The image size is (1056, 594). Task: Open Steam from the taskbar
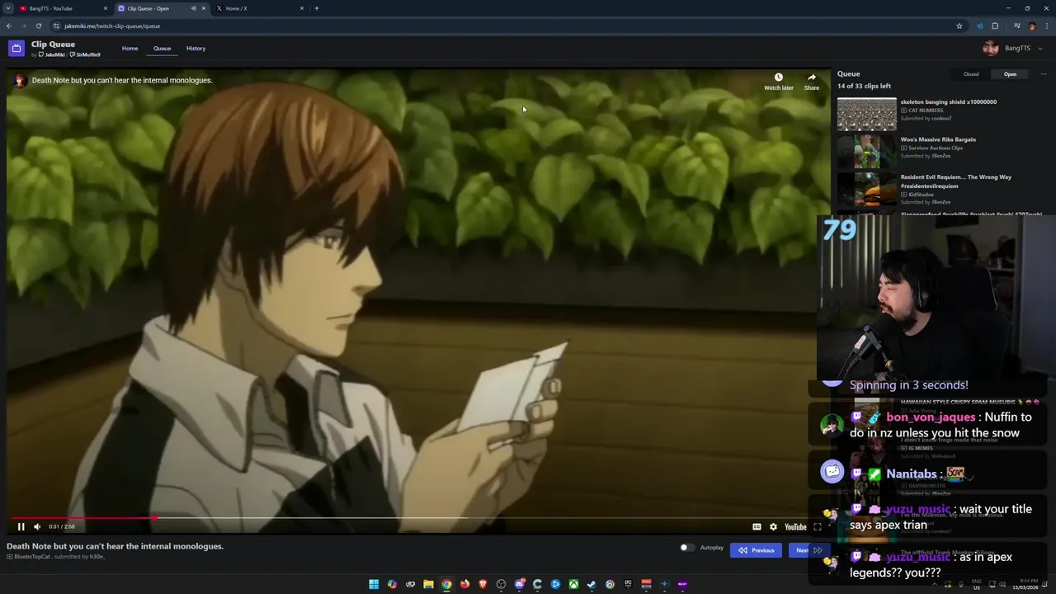pos(592,584)
